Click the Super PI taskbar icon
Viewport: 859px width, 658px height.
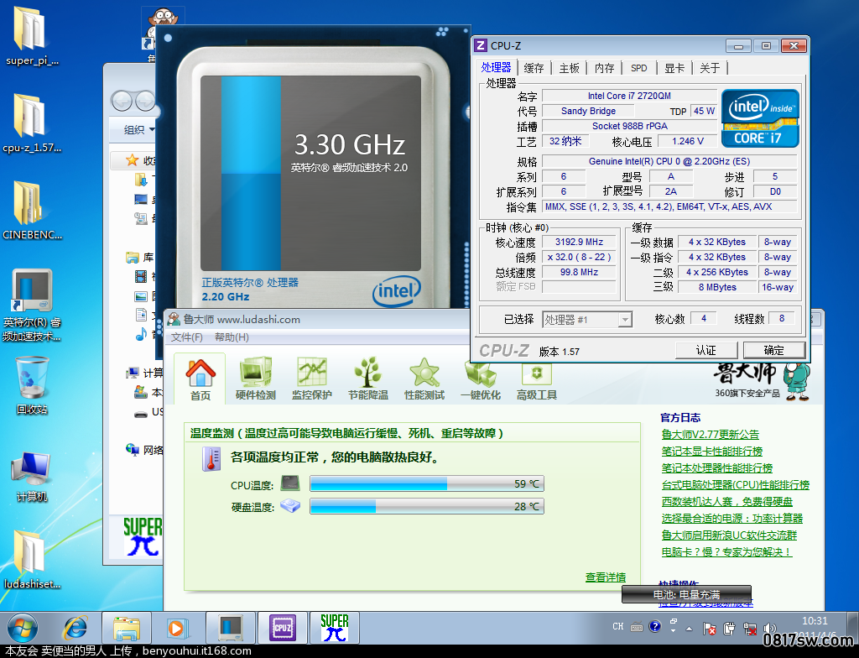pos(334,627)
